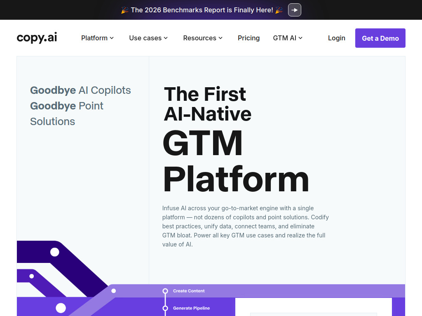Expand the Platform dropdown menu
Viewport: 422px width, 316px height.
point(97,38)
